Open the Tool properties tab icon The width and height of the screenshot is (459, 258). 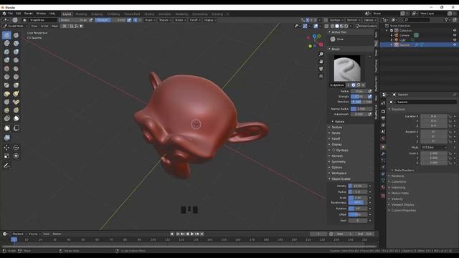[x=383, y=103]
